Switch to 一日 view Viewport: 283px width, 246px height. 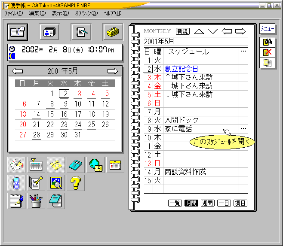coord(224,203)
